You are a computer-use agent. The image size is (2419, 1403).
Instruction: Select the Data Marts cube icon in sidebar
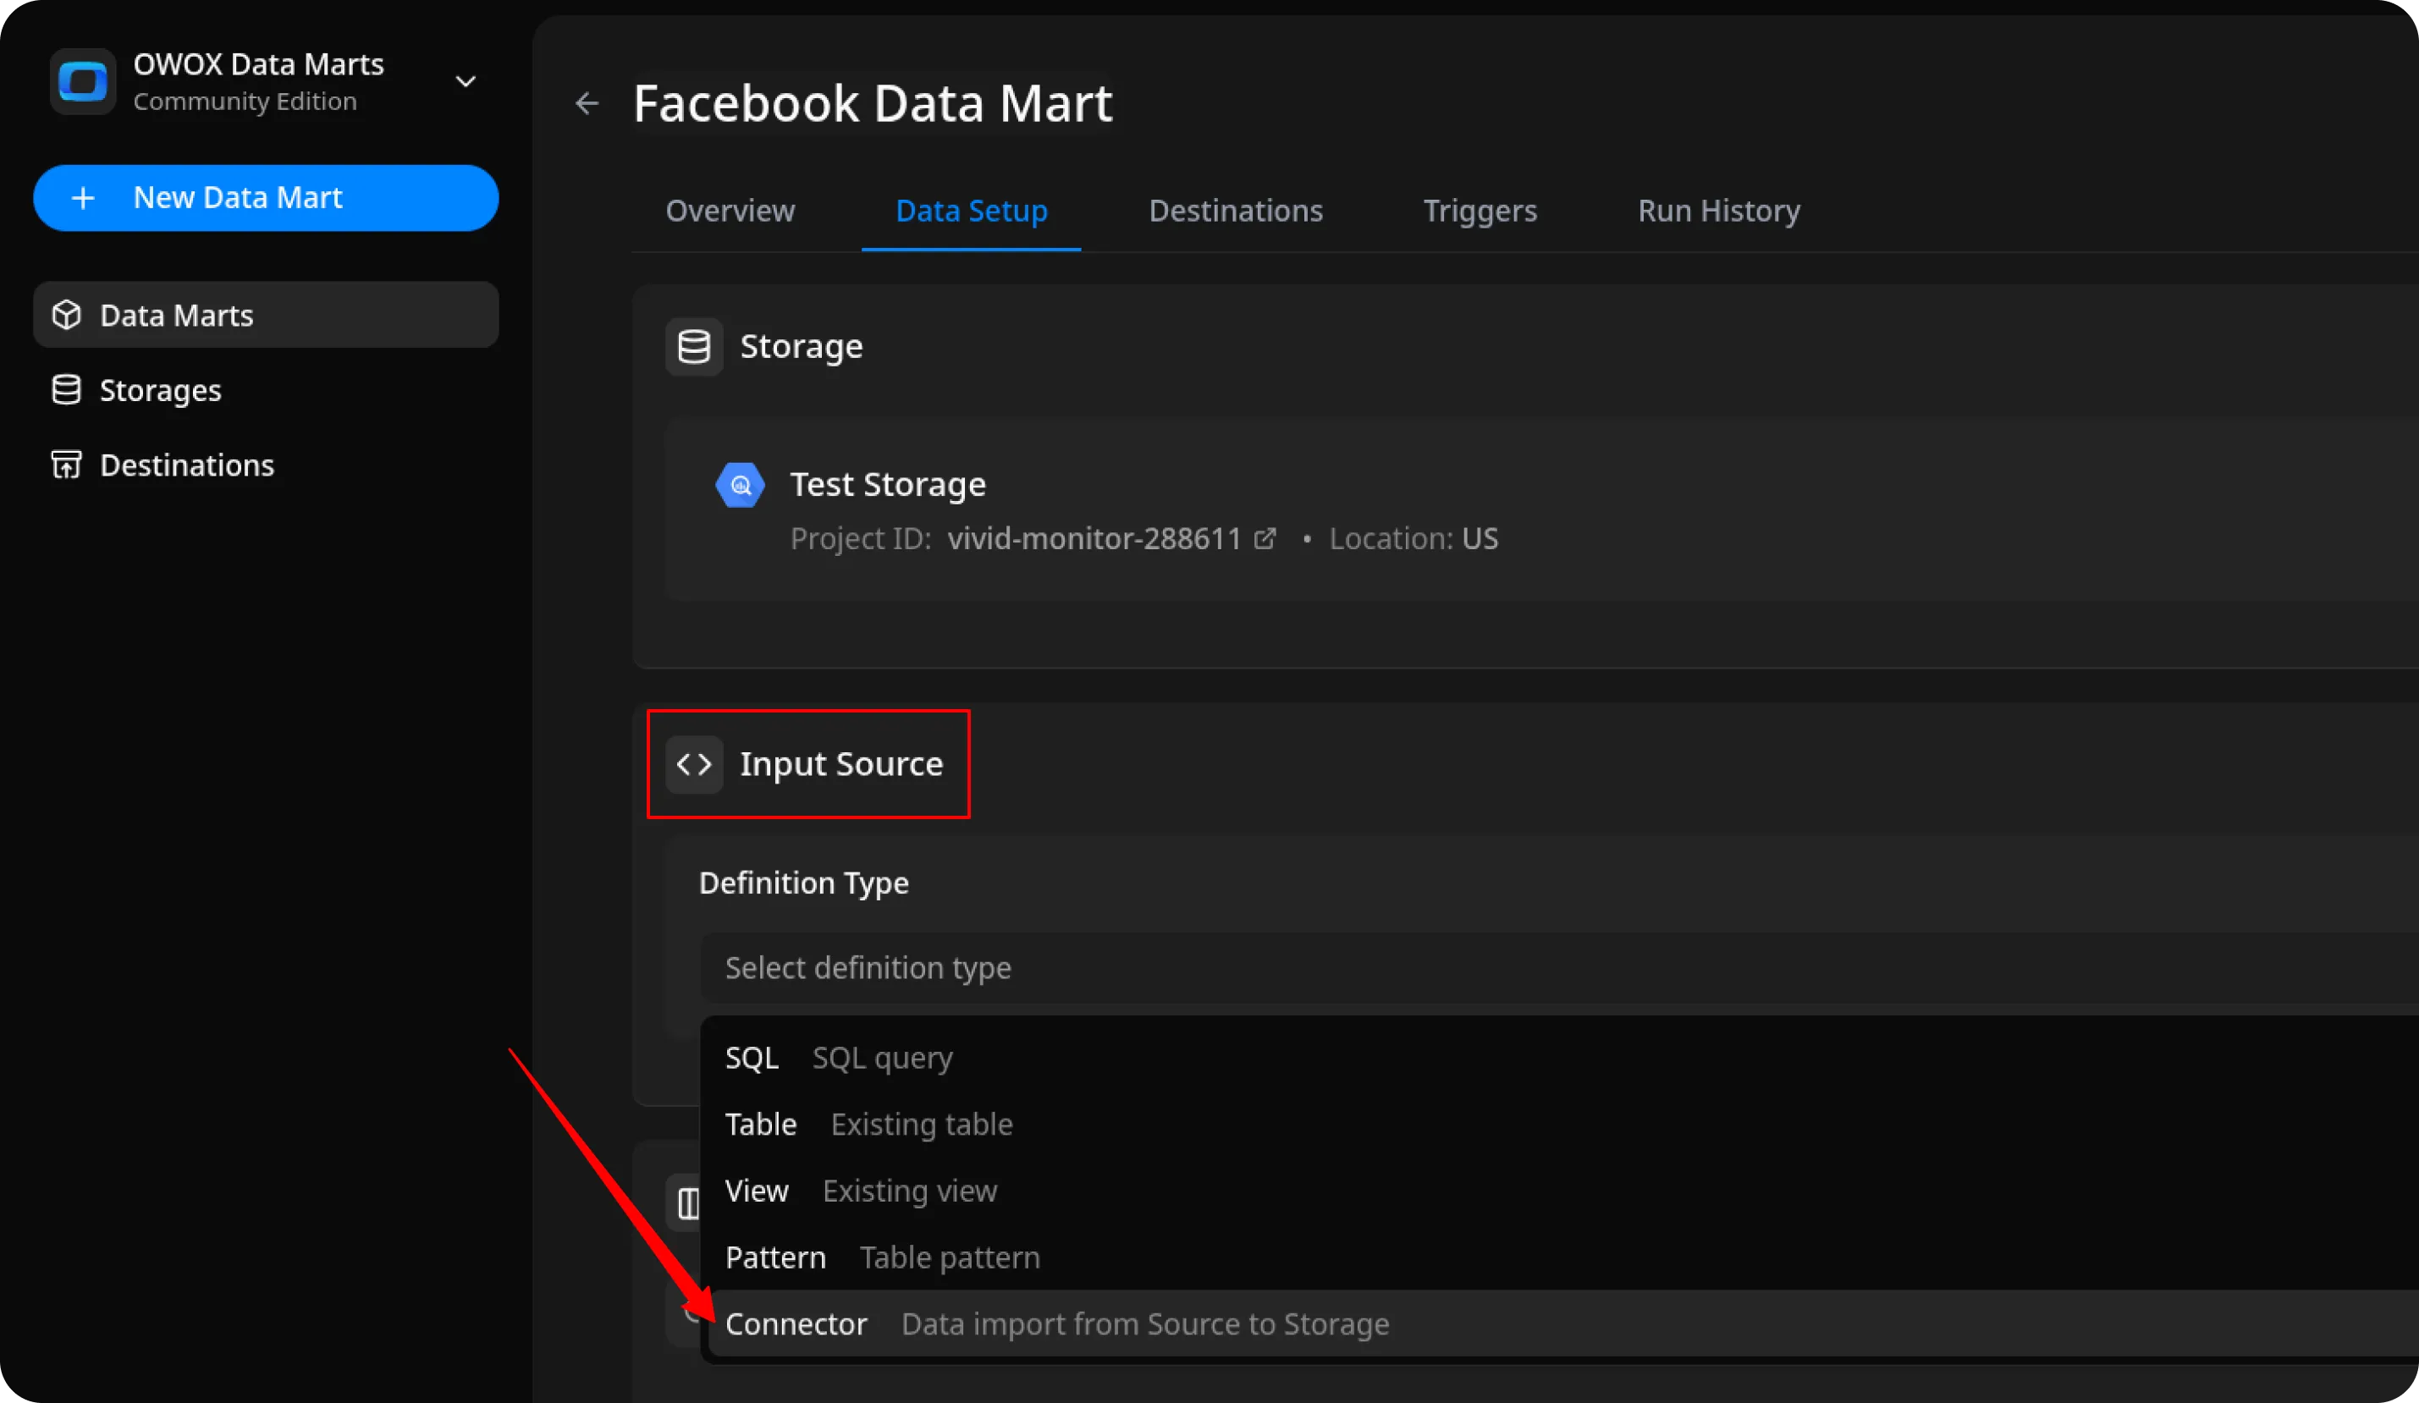tap(66, 315)
